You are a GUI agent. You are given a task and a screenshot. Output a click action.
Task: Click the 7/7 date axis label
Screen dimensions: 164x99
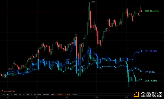pos(8,97)
